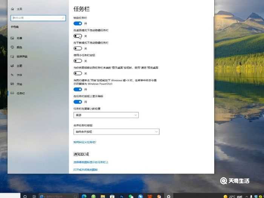This screenshot has height=198, width=264.
Task: Disable 在任务栏按钮上显示角标 (badges) toggle
Action: click(78, 102)
